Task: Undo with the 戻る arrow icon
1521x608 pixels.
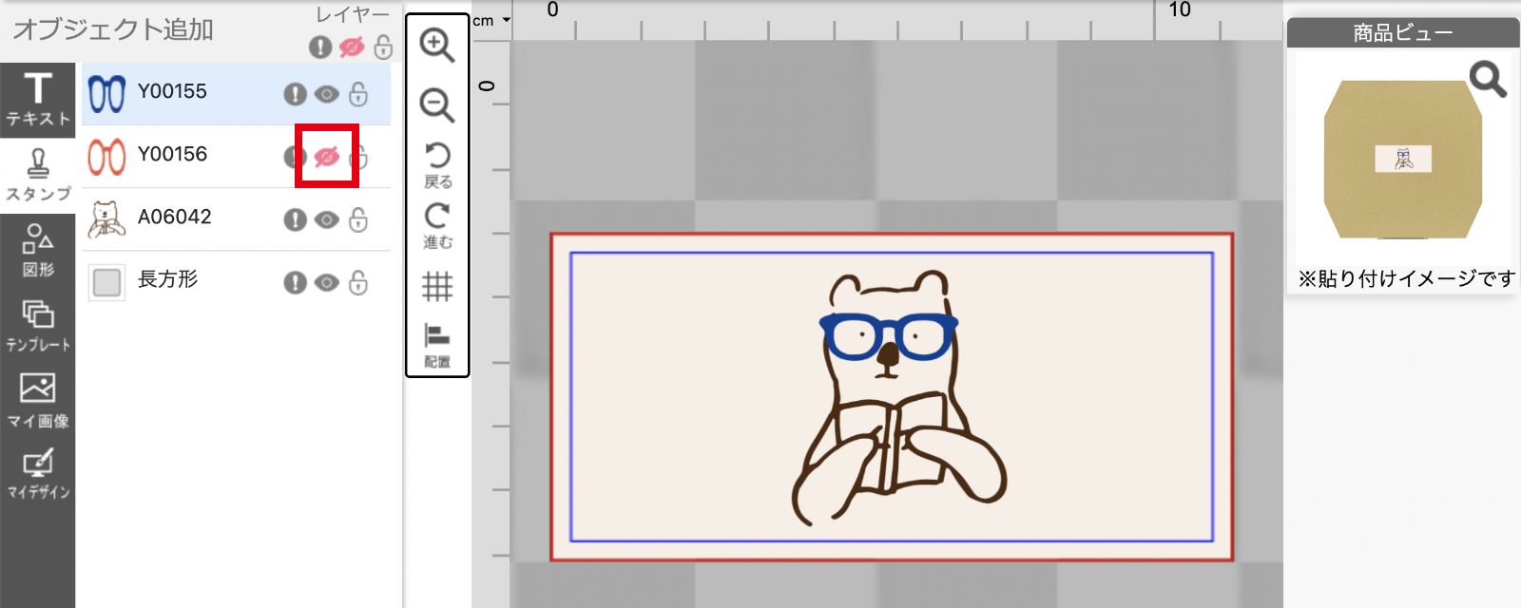Action: pos(437,164)
